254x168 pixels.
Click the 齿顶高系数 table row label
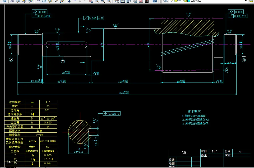(x=15, y=114)
